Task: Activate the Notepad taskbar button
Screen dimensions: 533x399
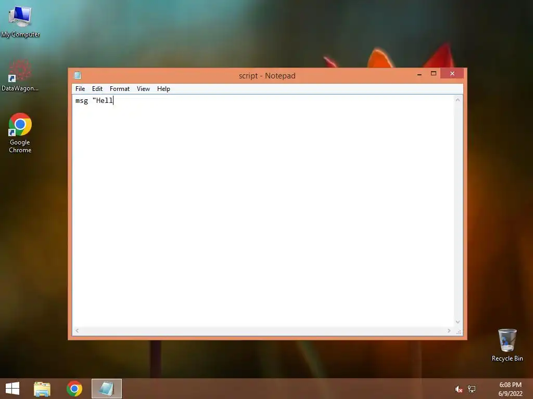Action: [x=106, y=389]
